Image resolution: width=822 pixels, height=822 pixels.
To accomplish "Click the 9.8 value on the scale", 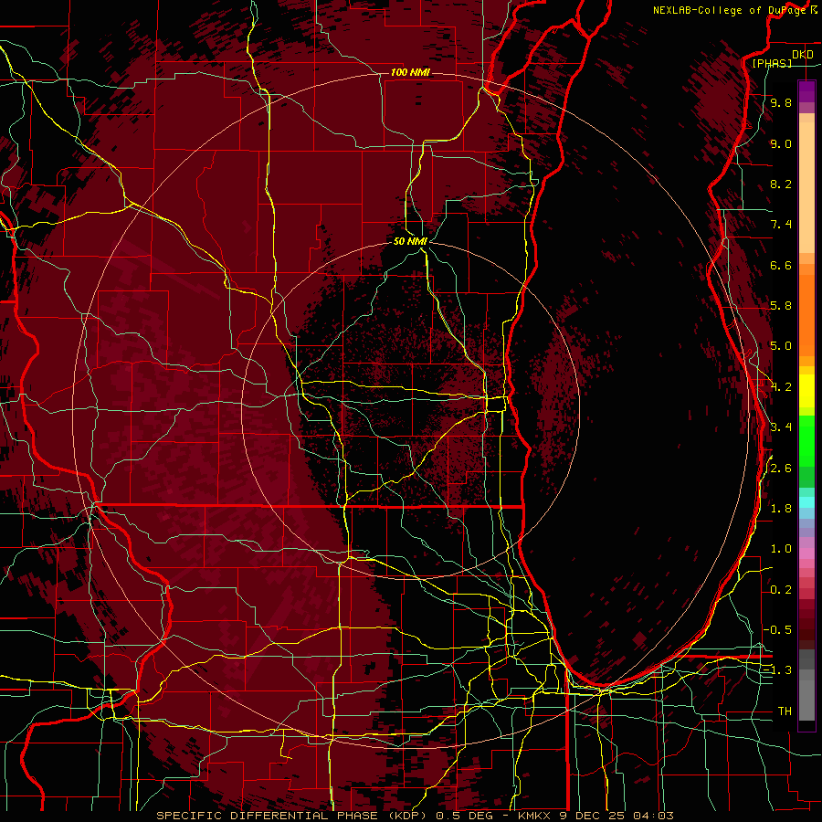I will [x=781, y=102].
